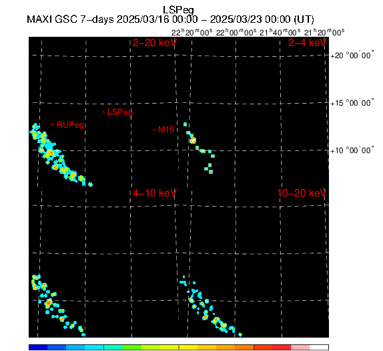Image resolution: width=383 pixels, height=351 pixels.
Task: Click the 22h20m00s right ascension label
Action: click(192, 32)
